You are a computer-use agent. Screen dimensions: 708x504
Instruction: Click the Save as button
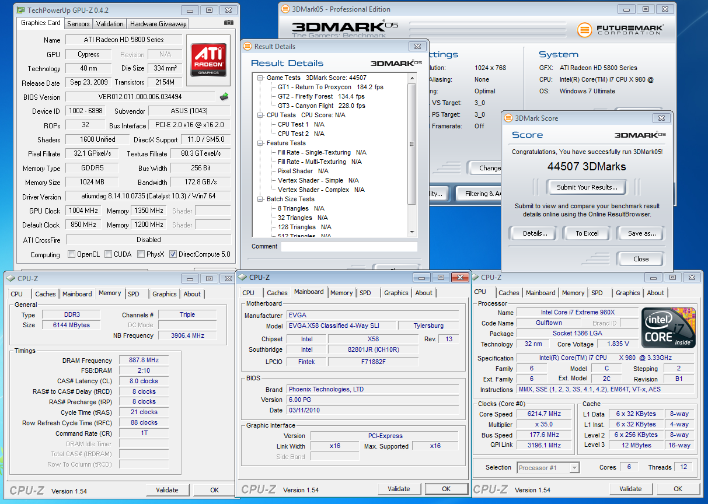click(x=641, y=233)
